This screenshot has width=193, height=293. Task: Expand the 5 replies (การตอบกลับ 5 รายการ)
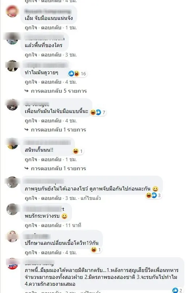click(x=56, y=91)
